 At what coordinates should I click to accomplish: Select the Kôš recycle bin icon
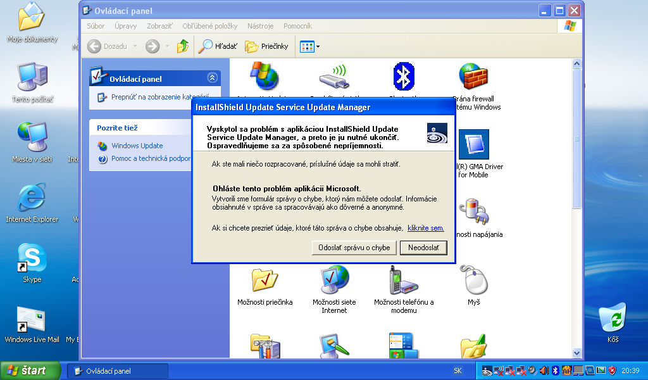coord(613,322)
